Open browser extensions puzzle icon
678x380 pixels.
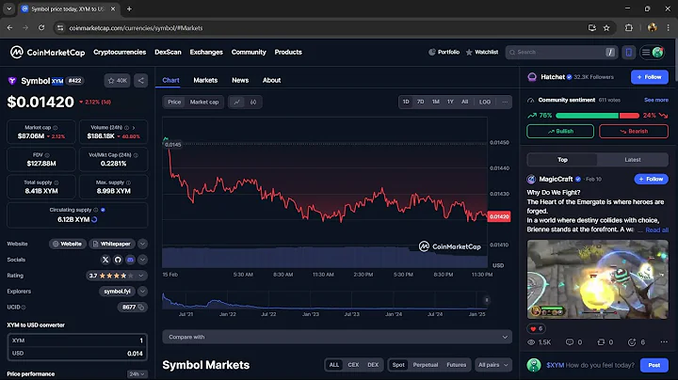(x=629, y=27)
